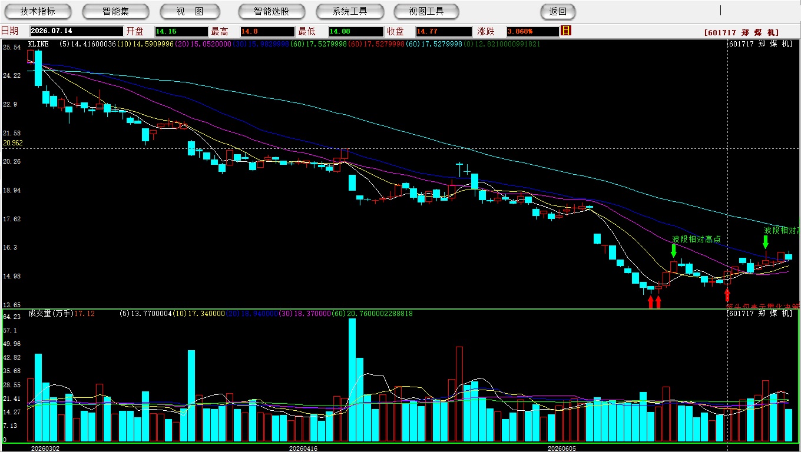801x452 pixels.
Task: Click the 64.23 volume axis label
Action: (12, 317)
